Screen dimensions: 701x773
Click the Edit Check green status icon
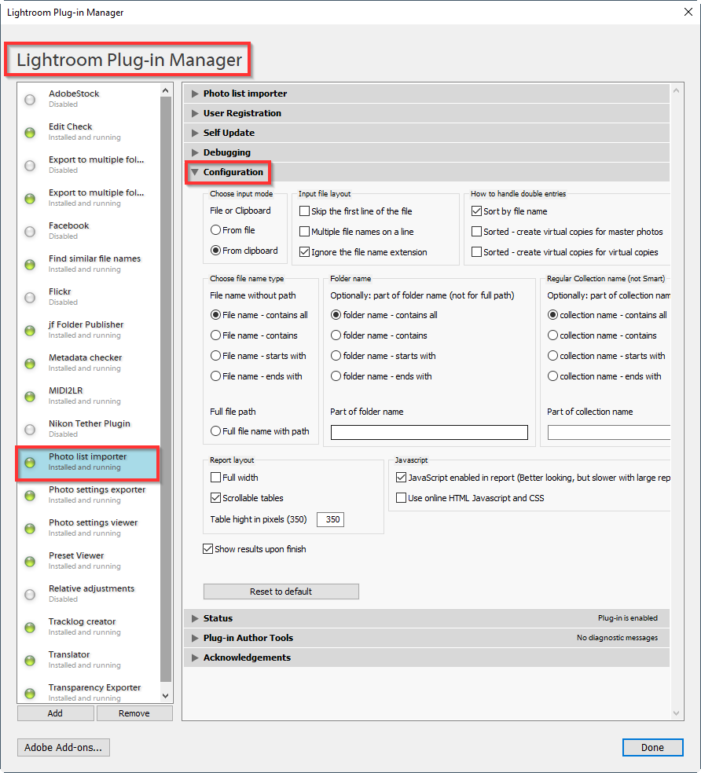pyautogui.click(x=30, y=132)
